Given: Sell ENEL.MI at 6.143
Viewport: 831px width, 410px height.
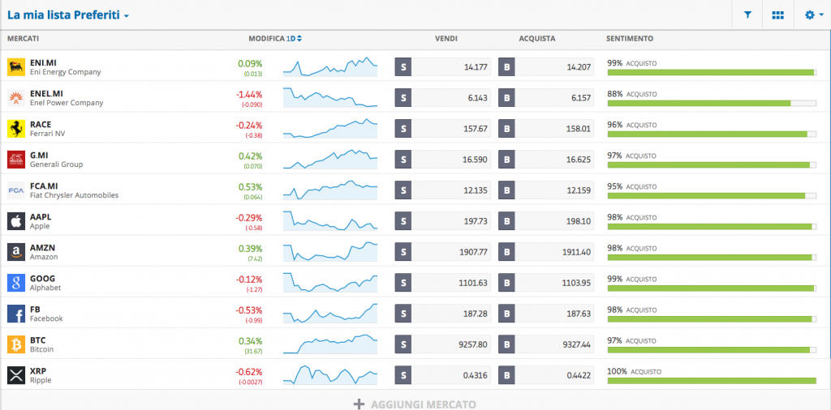Looking at the screenshot, I should tap(442, 98).
